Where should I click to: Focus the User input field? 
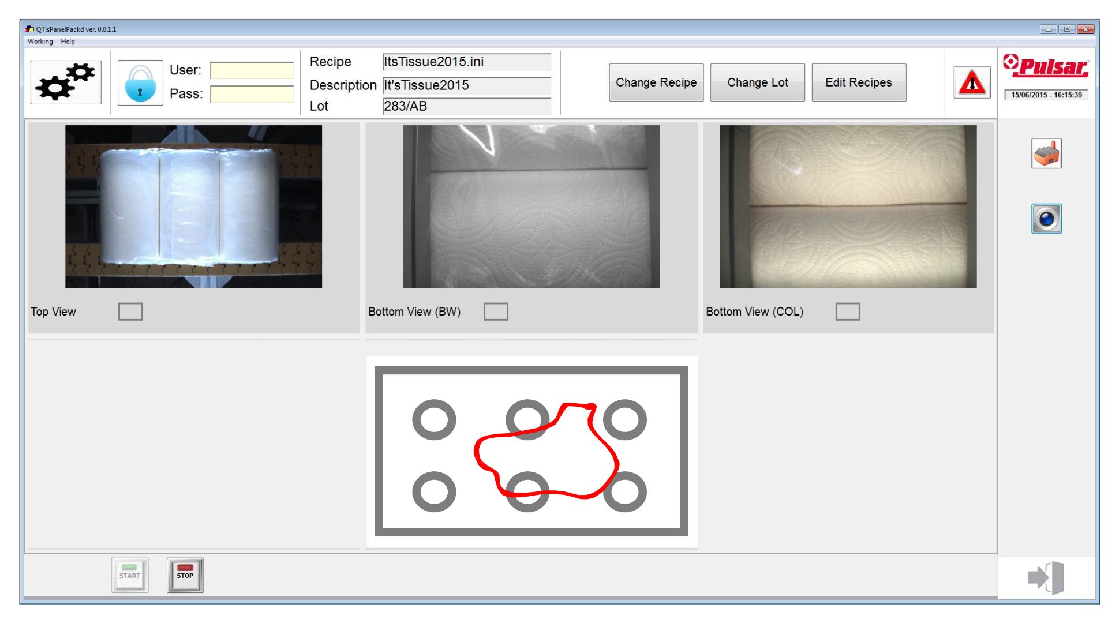pyautogui.click(x=252, y=70)
